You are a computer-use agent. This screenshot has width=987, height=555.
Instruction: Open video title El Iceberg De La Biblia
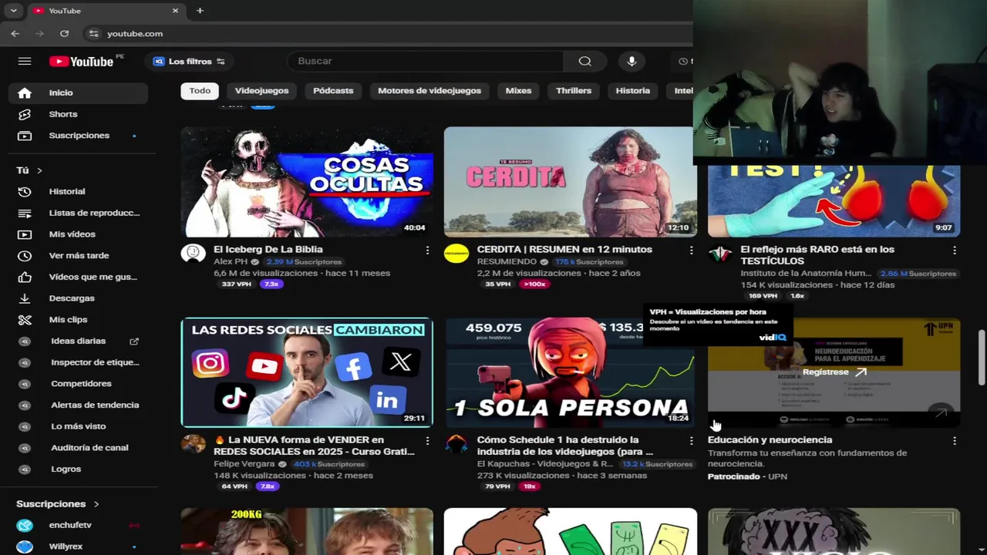(268, 250)
